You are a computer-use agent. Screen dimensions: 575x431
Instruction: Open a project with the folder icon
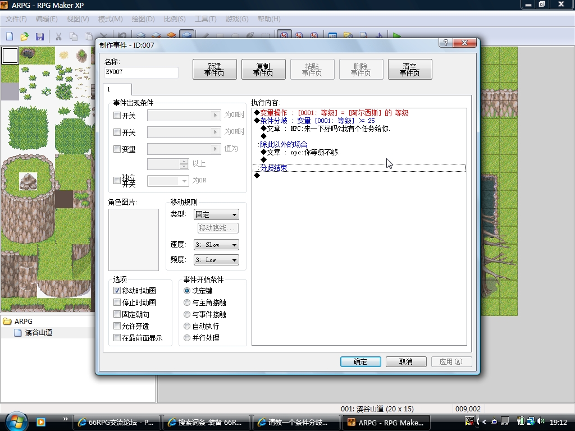coord(25,36)
